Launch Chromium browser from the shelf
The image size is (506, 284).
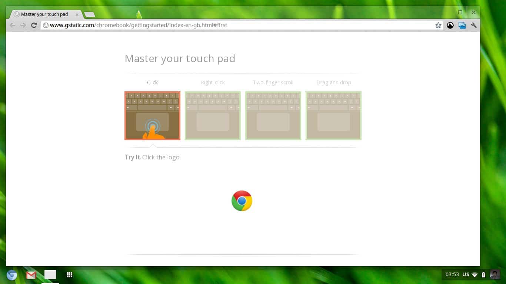tap(12, 275)
